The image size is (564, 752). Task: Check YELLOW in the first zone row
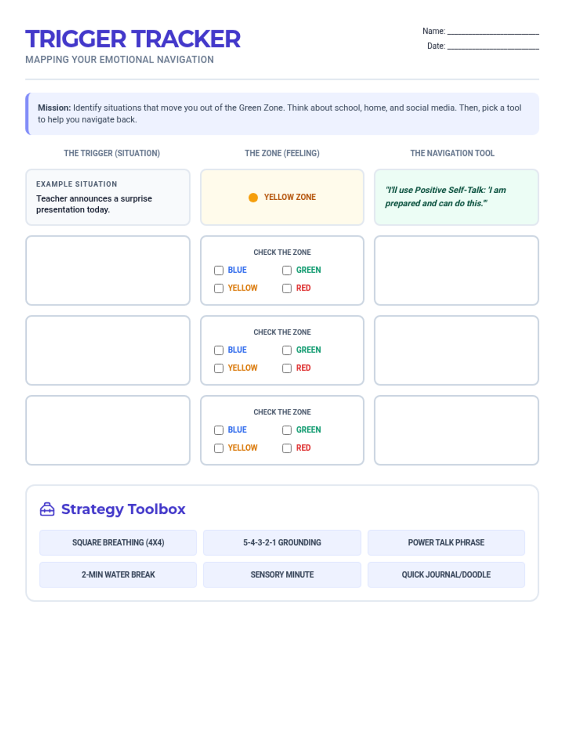click(x=219, y=288)
